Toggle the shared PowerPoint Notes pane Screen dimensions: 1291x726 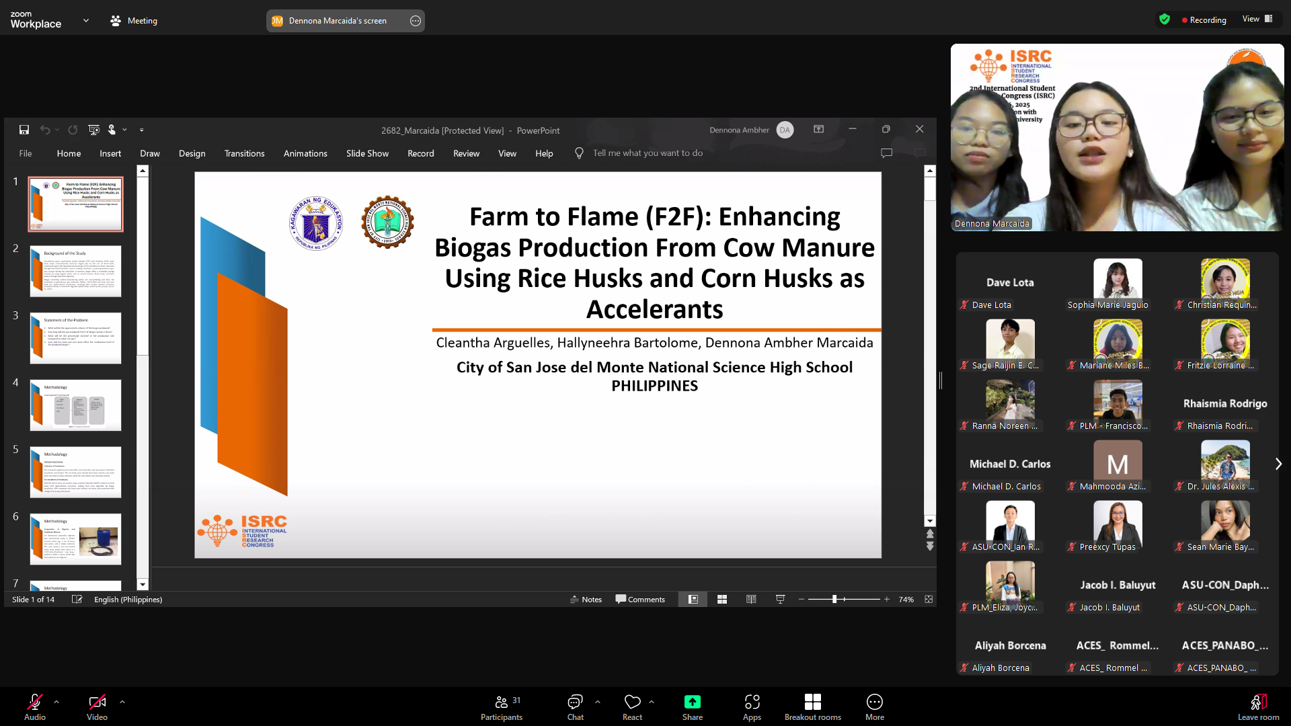coord(586,600)
